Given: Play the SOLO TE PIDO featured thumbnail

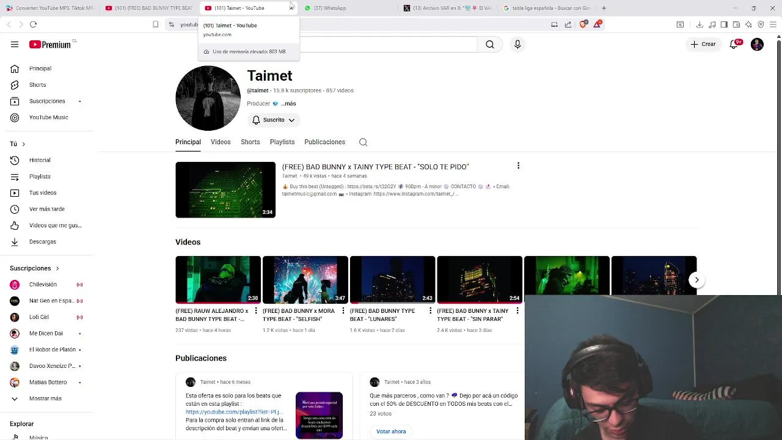Looking at the screenshot, I should pos(225,189).
